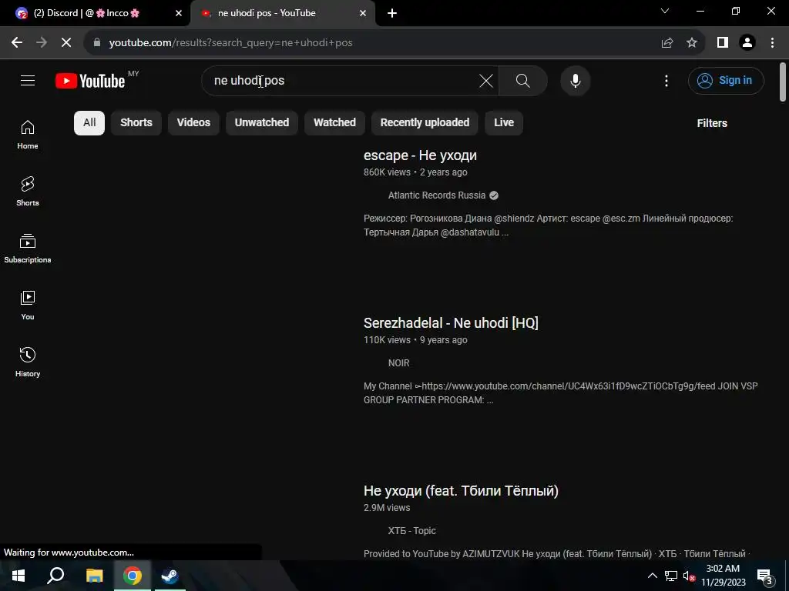Open the Chrome profile avatar
Screen dimensions: 789x591
[747, 43]
